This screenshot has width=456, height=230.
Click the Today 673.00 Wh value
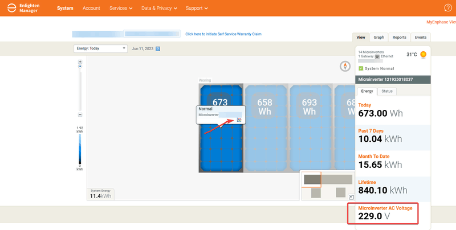(380, 113)
